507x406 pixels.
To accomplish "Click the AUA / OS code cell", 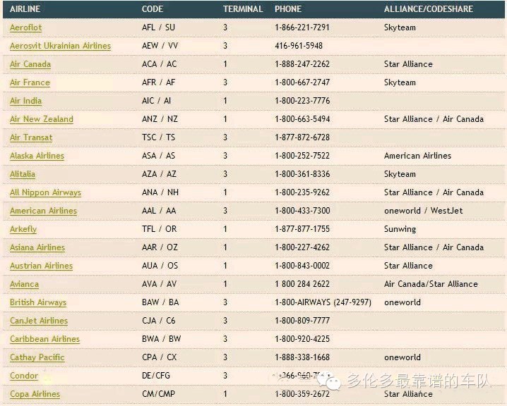I will coord(160,266).
